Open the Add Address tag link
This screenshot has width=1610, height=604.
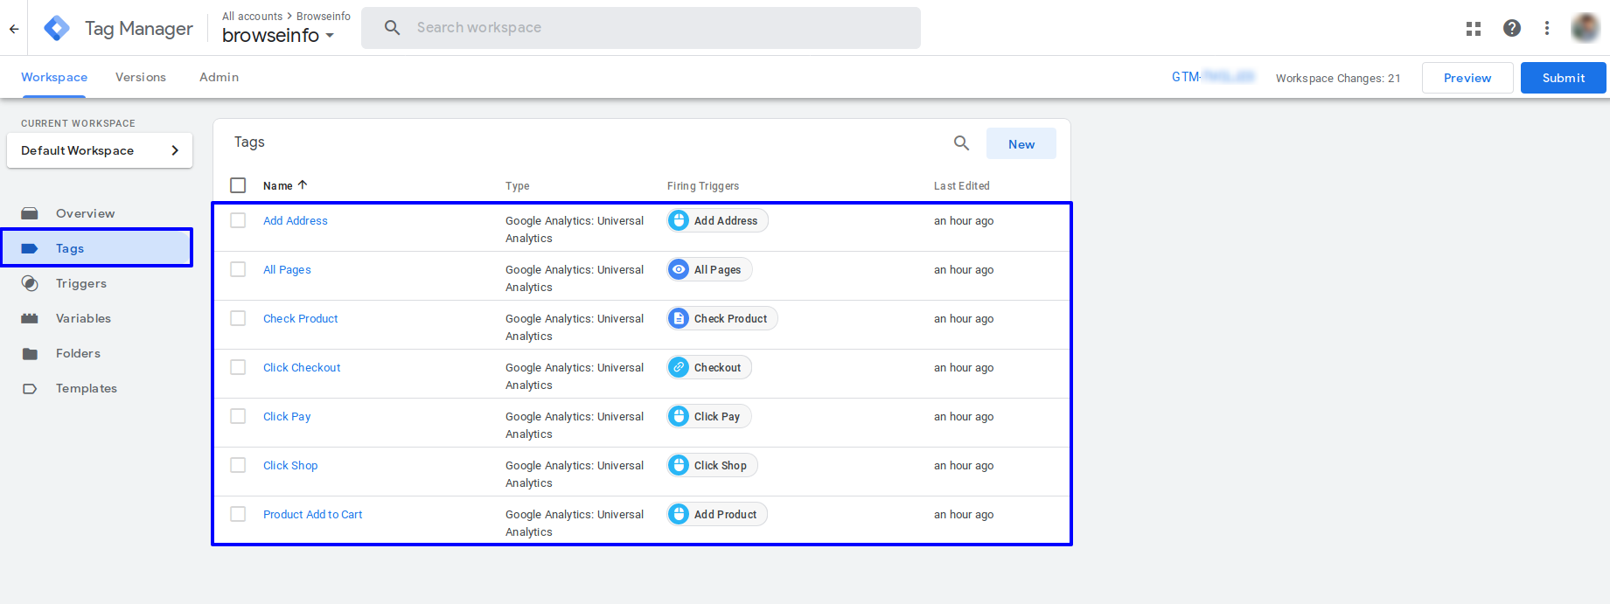[x=296, y=220]
